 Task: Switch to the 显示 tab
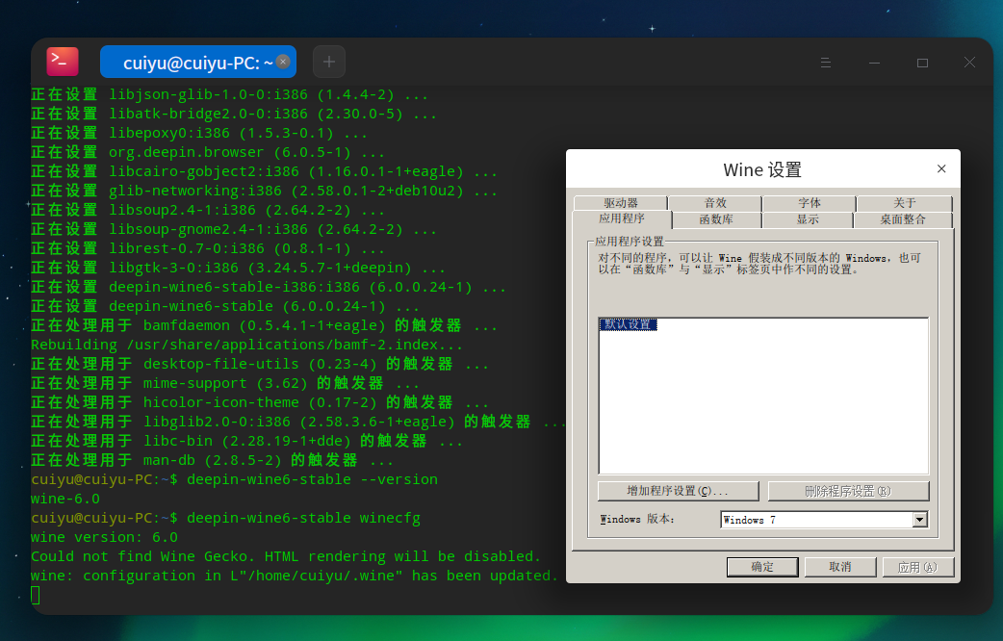808,218
